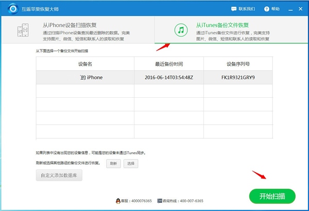Click the hotline phone icon
309x211 pixels.
pos(160,201)
